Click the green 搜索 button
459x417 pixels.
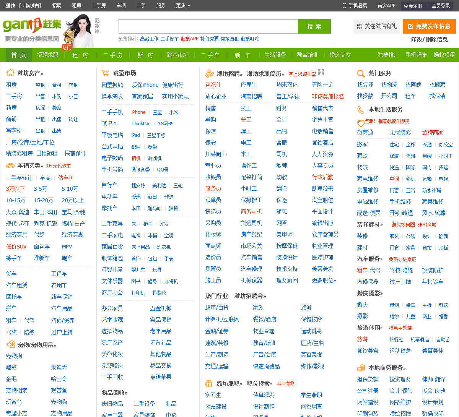coord(314,26)
